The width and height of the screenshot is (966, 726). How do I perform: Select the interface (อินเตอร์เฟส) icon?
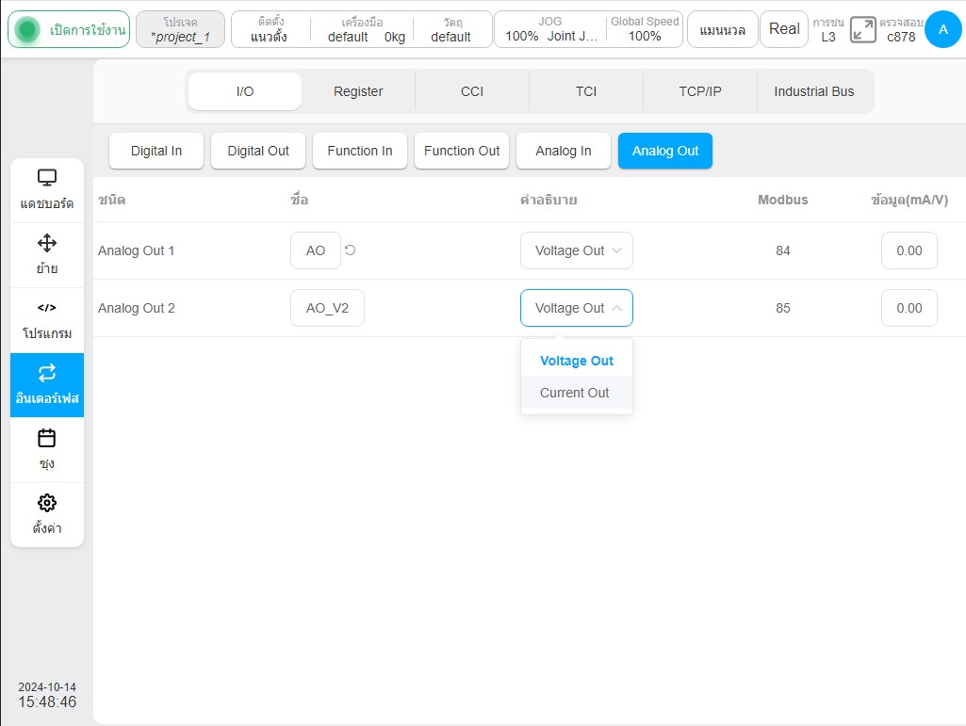pyautogui.click(x=47, y=373)
